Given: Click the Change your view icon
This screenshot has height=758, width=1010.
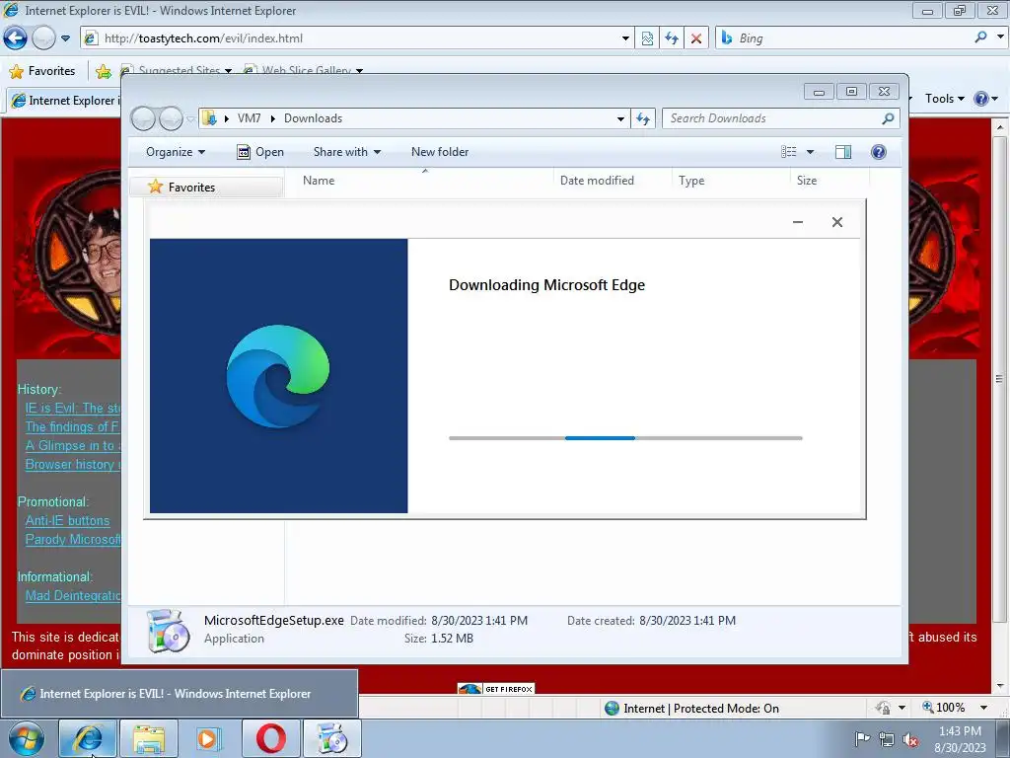Looking at the screenshot, I should [788, 152].
